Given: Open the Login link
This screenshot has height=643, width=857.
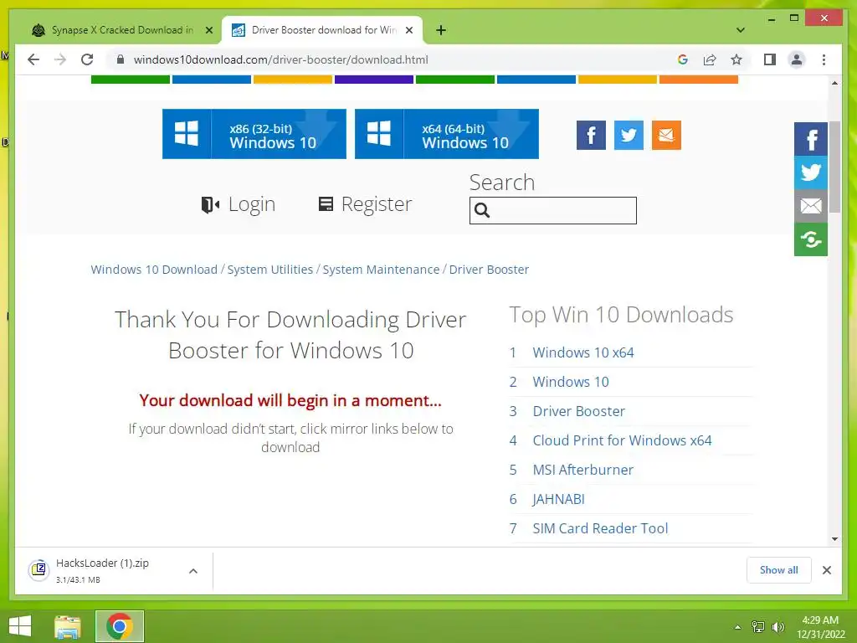Looking at the screenshot, I should tap(239, 204).
